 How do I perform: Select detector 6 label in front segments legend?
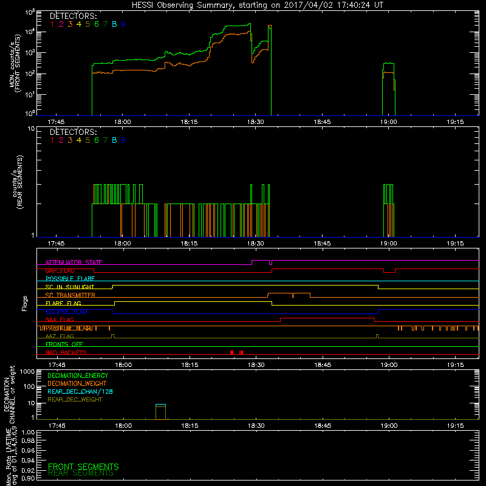click(97, 24)
